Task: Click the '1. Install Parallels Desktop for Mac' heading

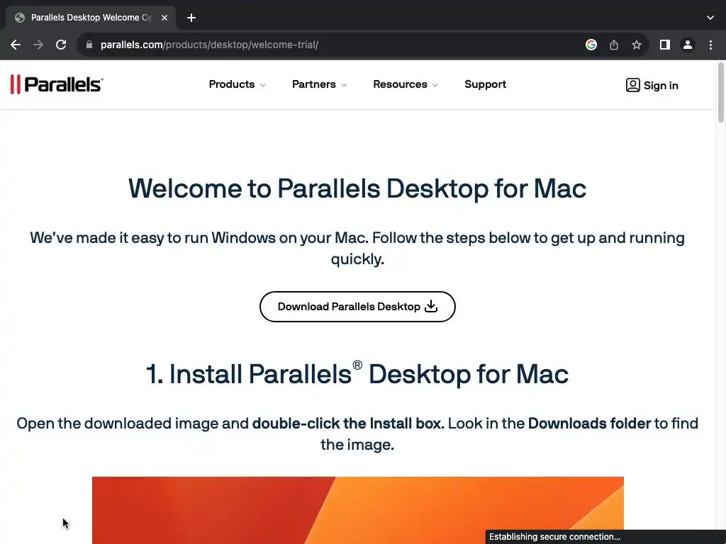Action: tap(357, 374)
